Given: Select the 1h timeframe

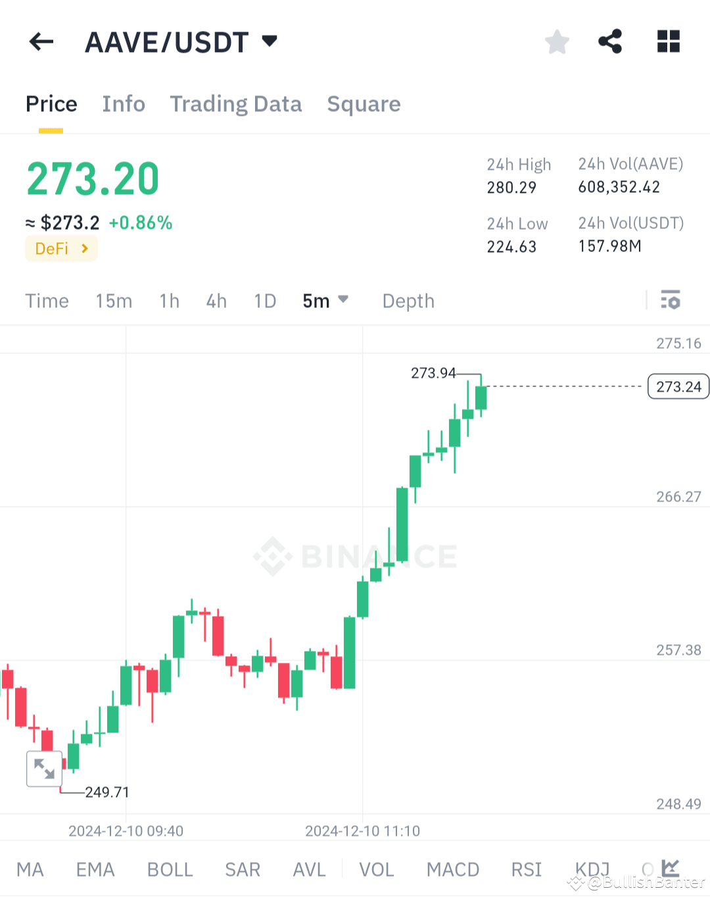Looking at the screenshot, I should pos(169,301).
